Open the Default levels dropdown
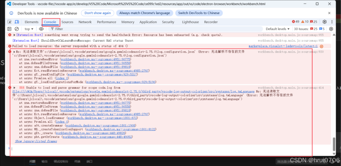Viewport: 341px width, 166px height. pos(277,29)
